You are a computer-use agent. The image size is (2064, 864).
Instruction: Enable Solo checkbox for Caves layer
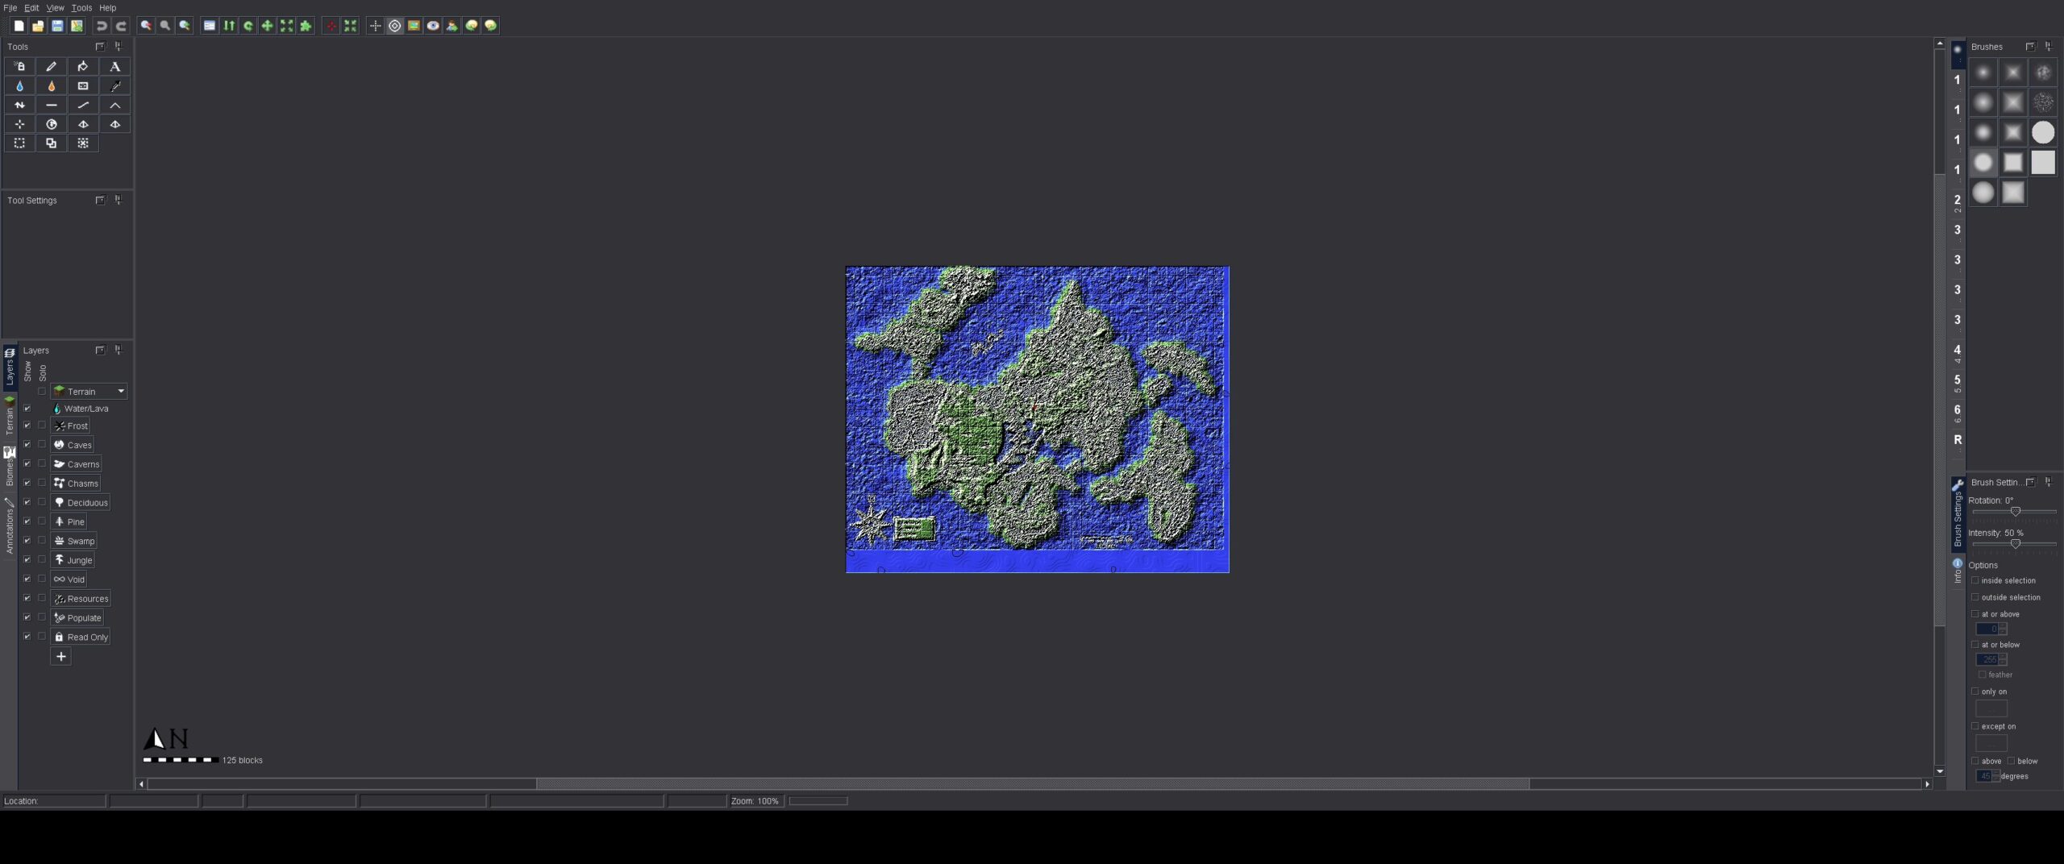click(42, 444)
